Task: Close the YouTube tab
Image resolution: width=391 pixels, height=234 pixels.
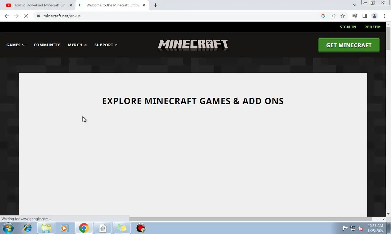Action: coord(71,5)
